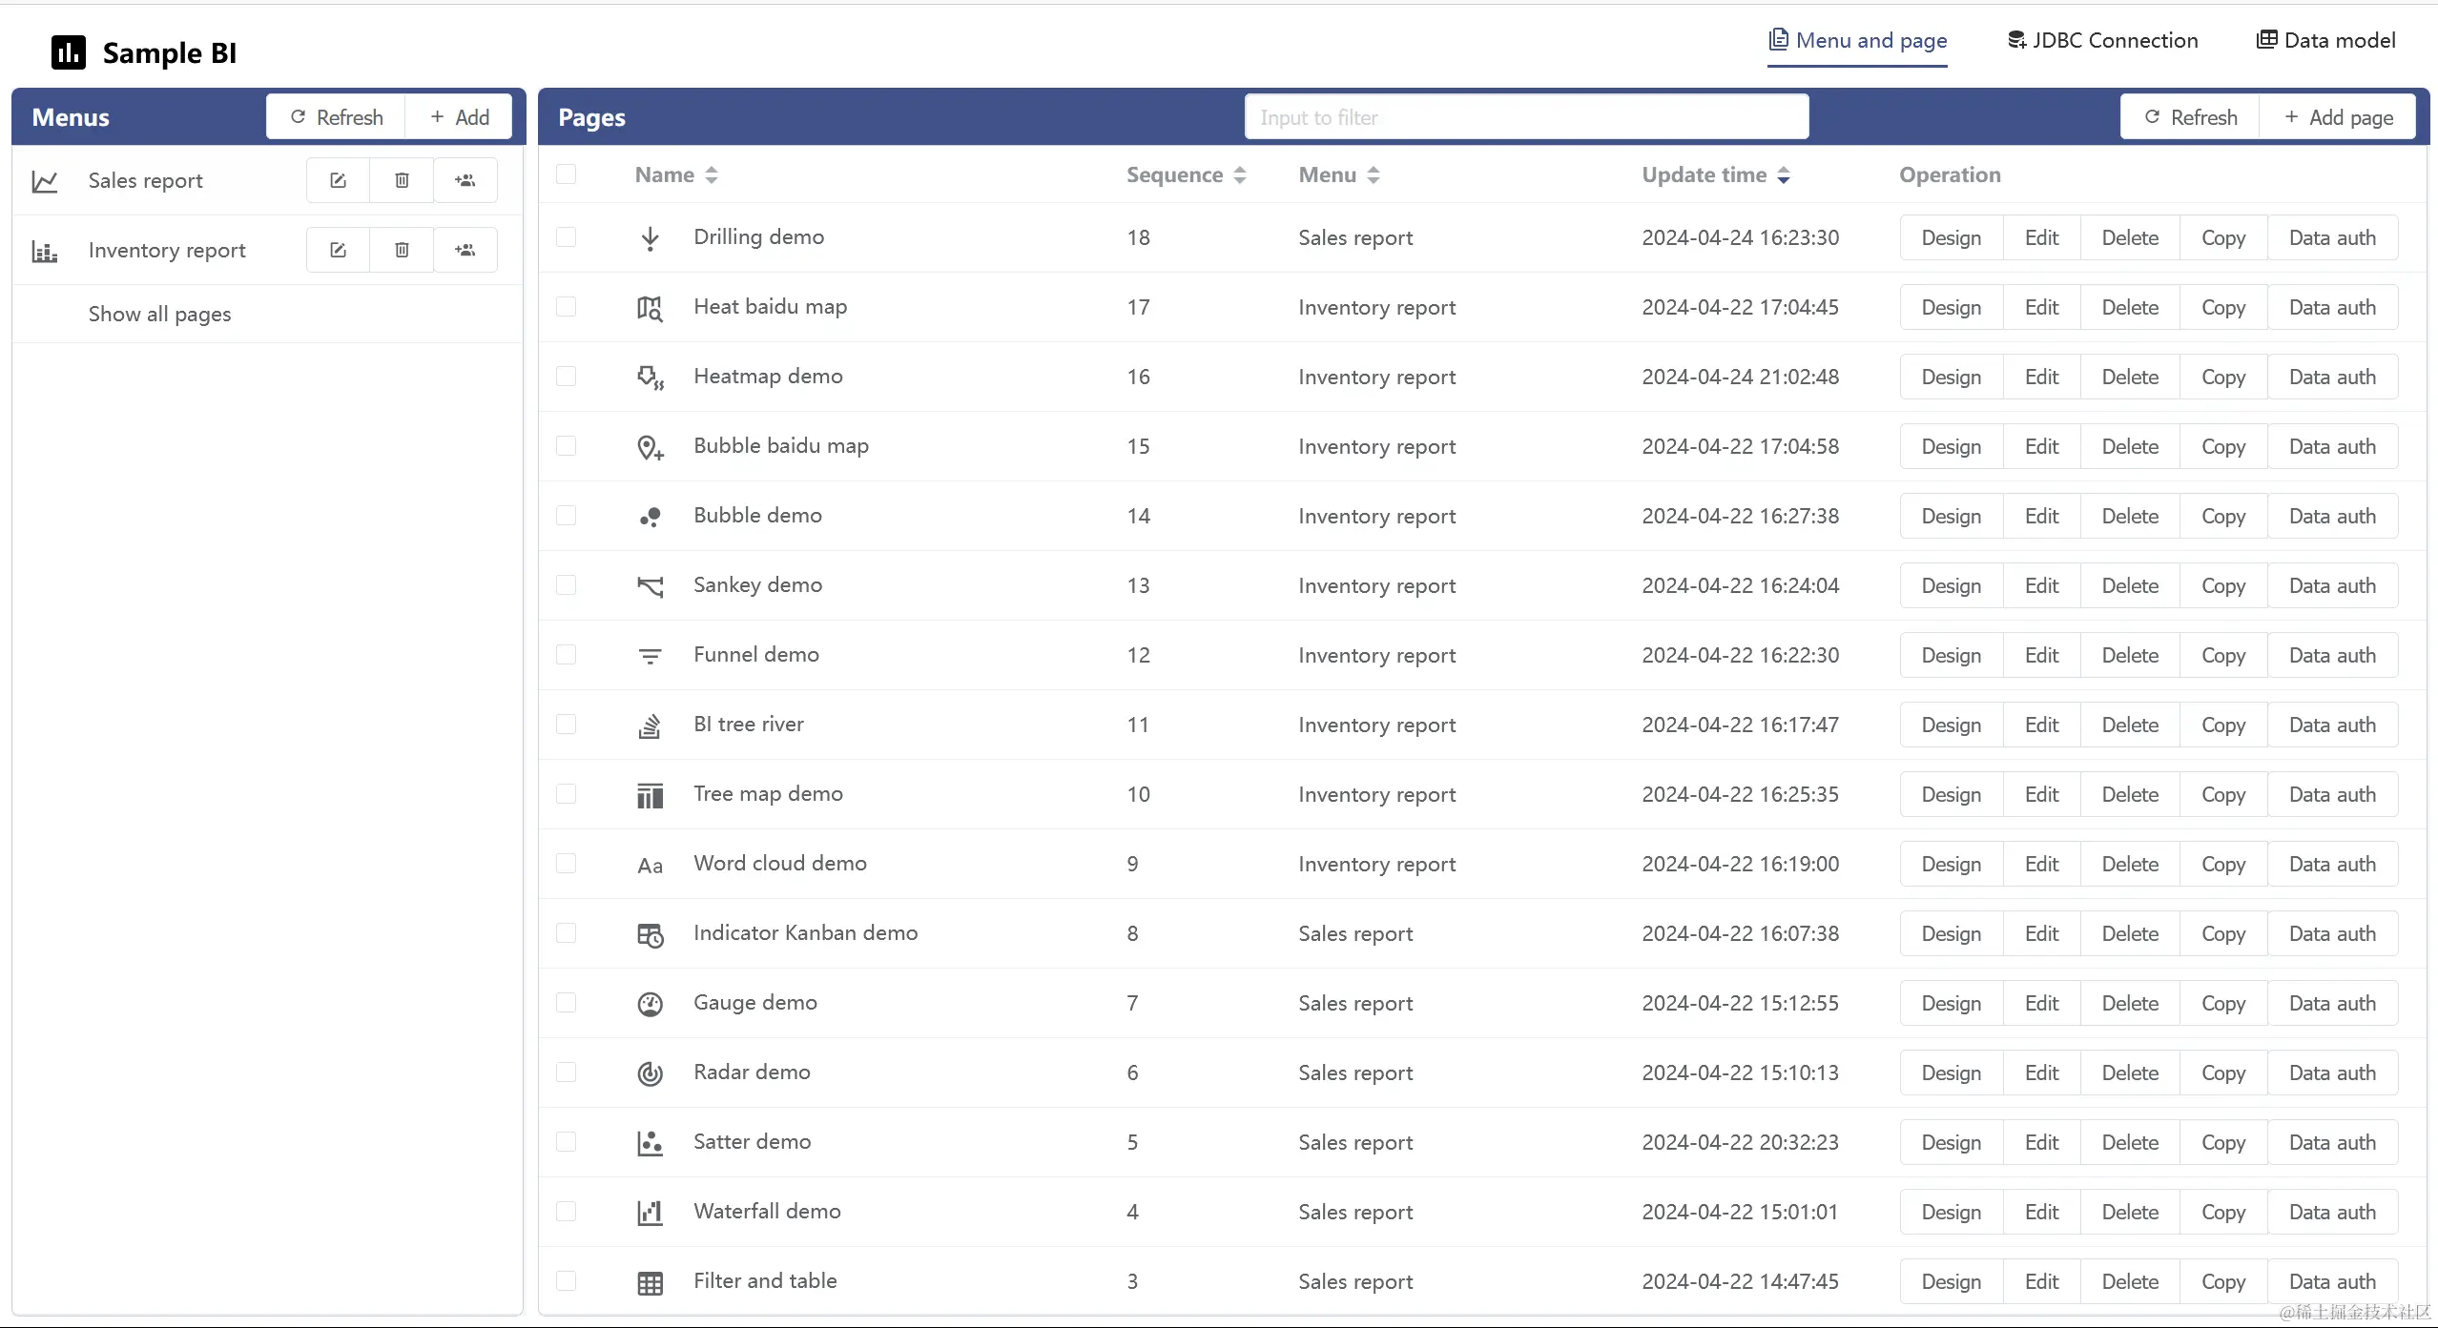
Task: Sort by Update time column
Action: 1783,174
